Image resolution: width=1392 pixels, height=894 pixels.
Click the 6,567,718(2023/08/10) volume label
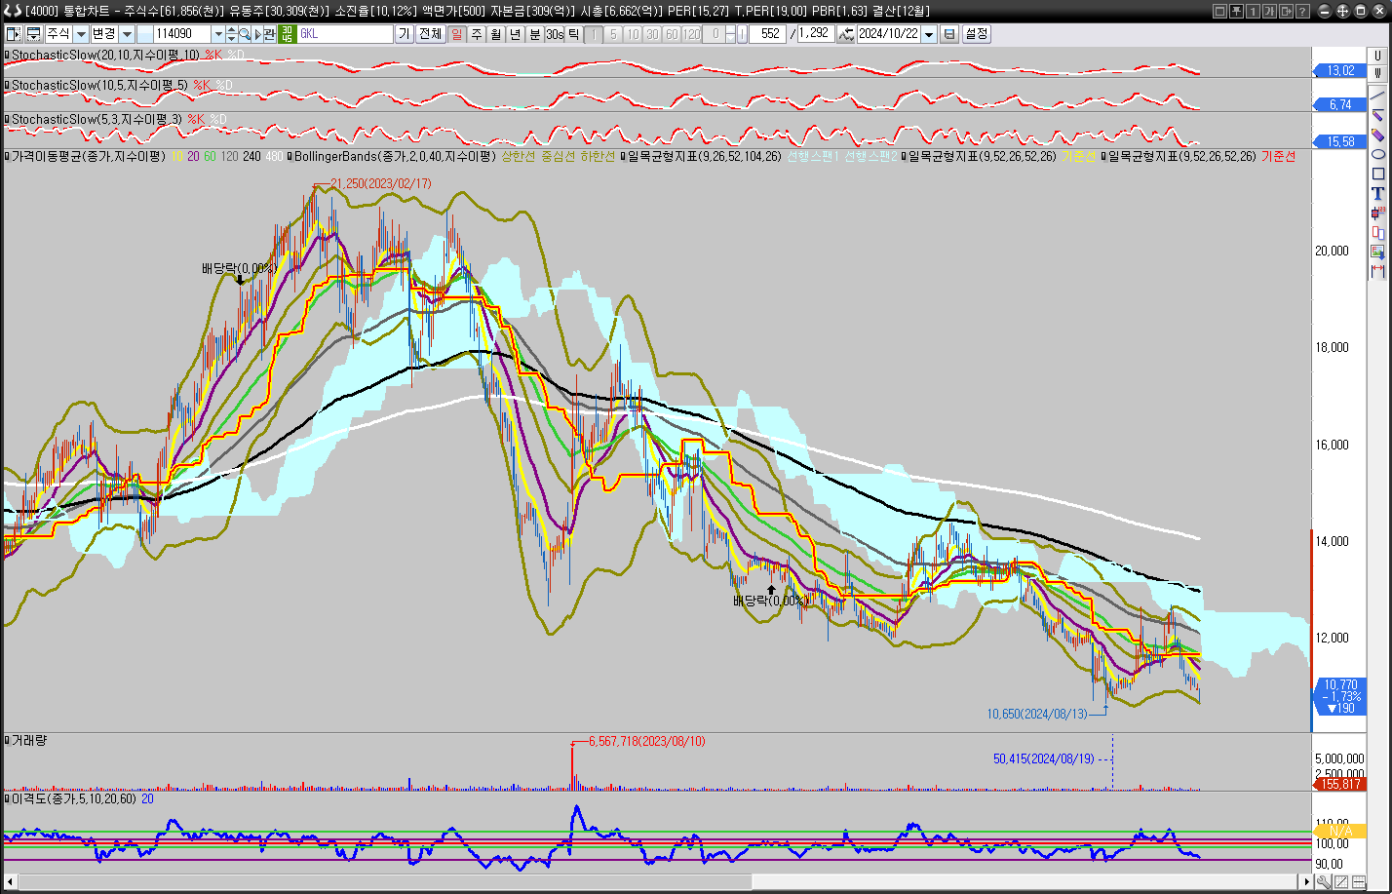[x=646, y=742]
